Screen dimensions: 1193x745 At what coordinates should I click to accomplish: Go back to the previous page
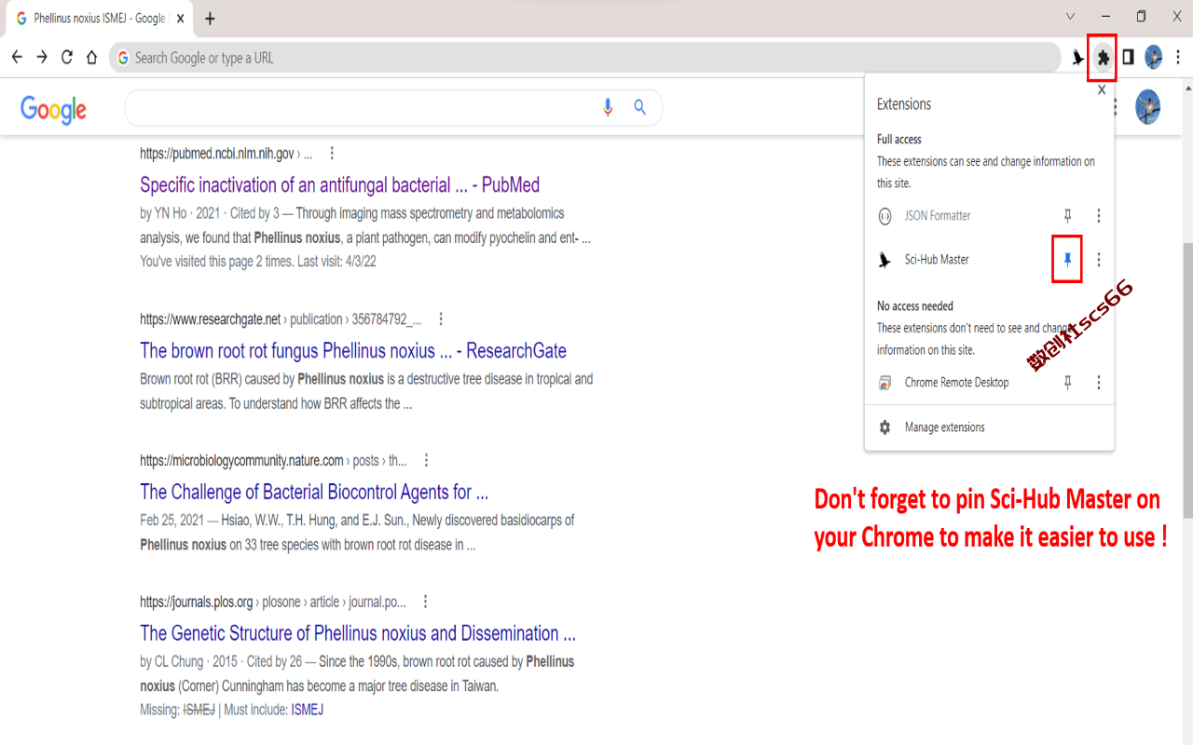point(17,57)
